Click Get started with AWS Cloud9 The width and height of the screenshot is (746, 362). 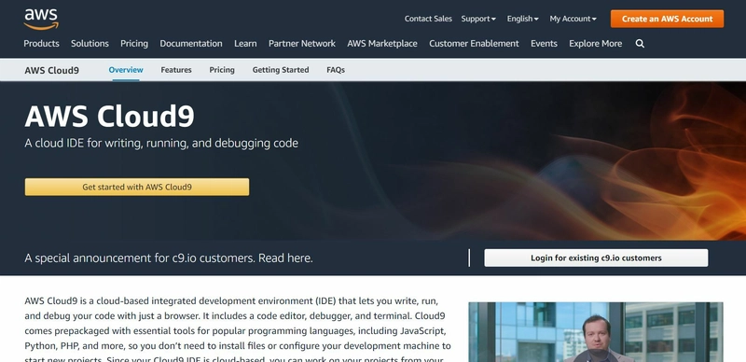[x=137, y=187]
